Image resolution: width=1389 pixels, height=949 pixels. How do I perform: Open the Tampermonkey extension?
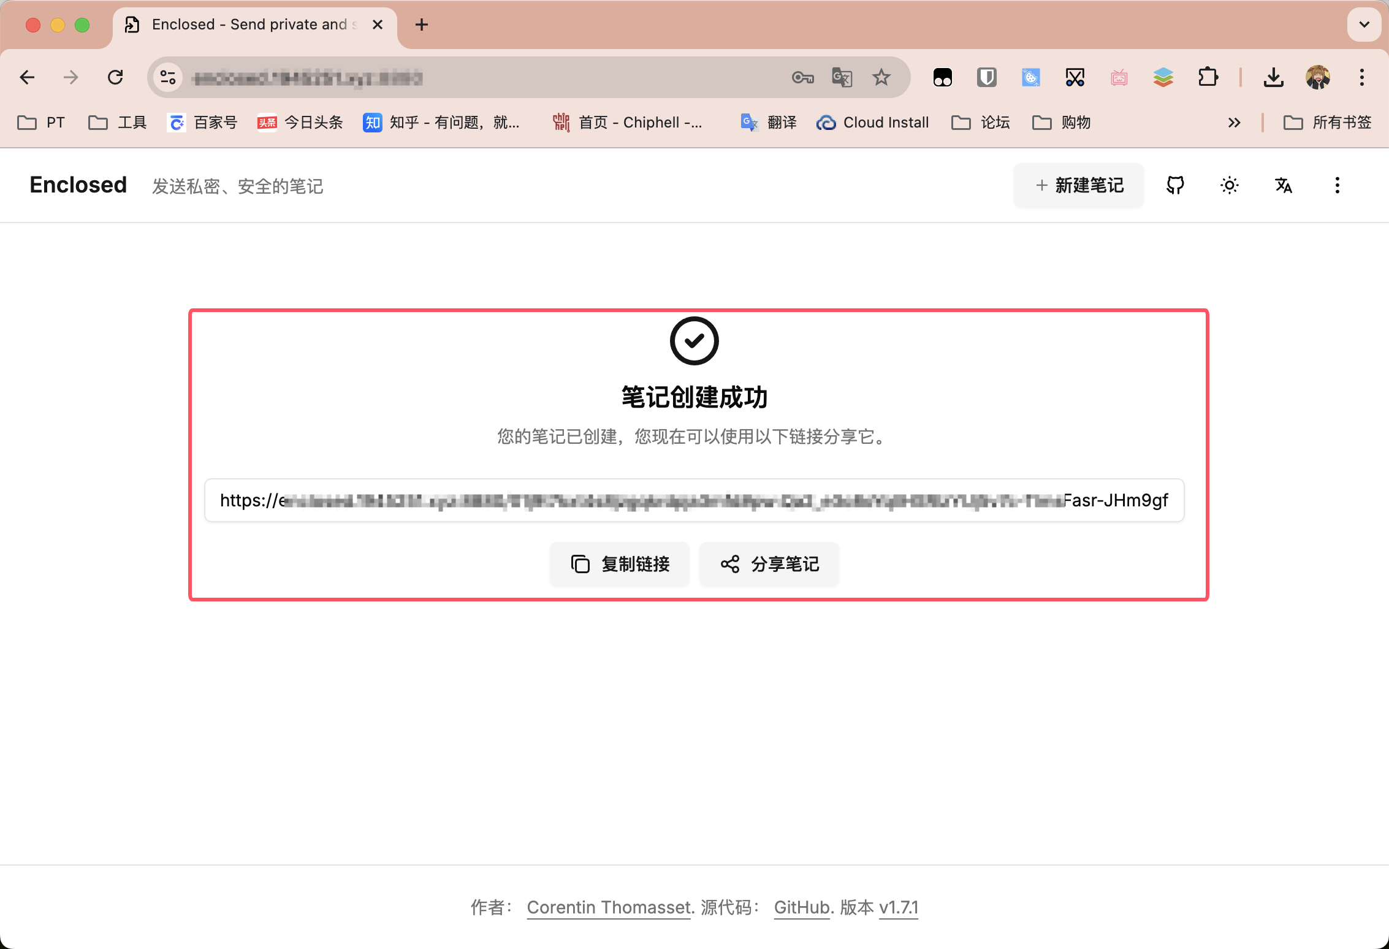coord(943,77)
